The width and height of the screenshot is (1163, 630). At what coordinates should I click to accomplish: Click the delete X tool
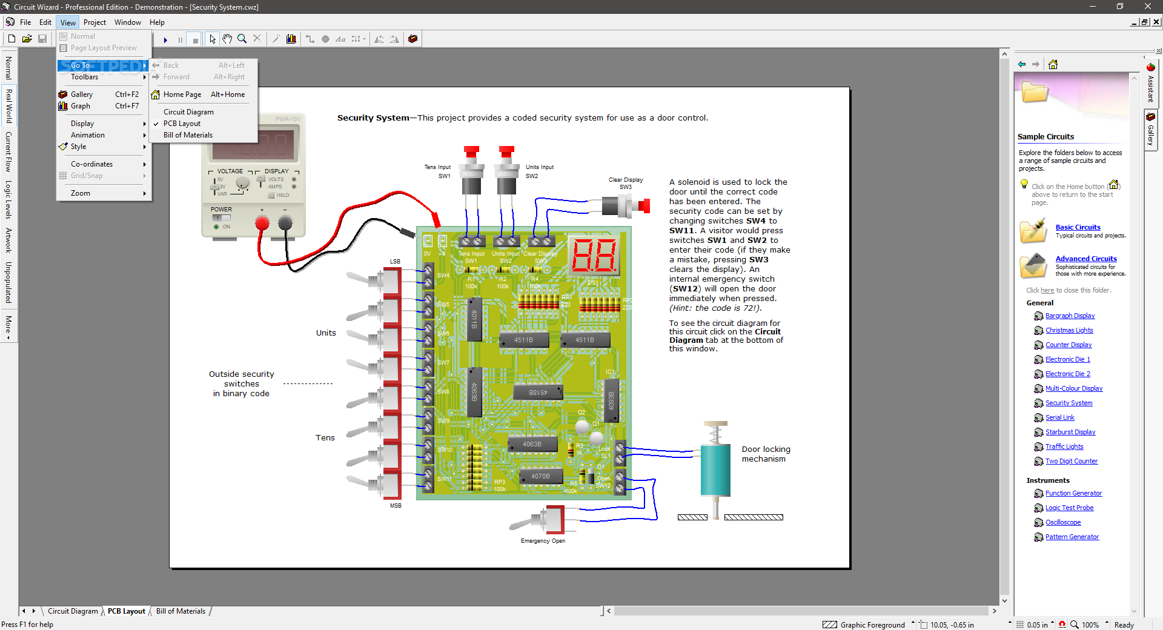coord(257,39)
